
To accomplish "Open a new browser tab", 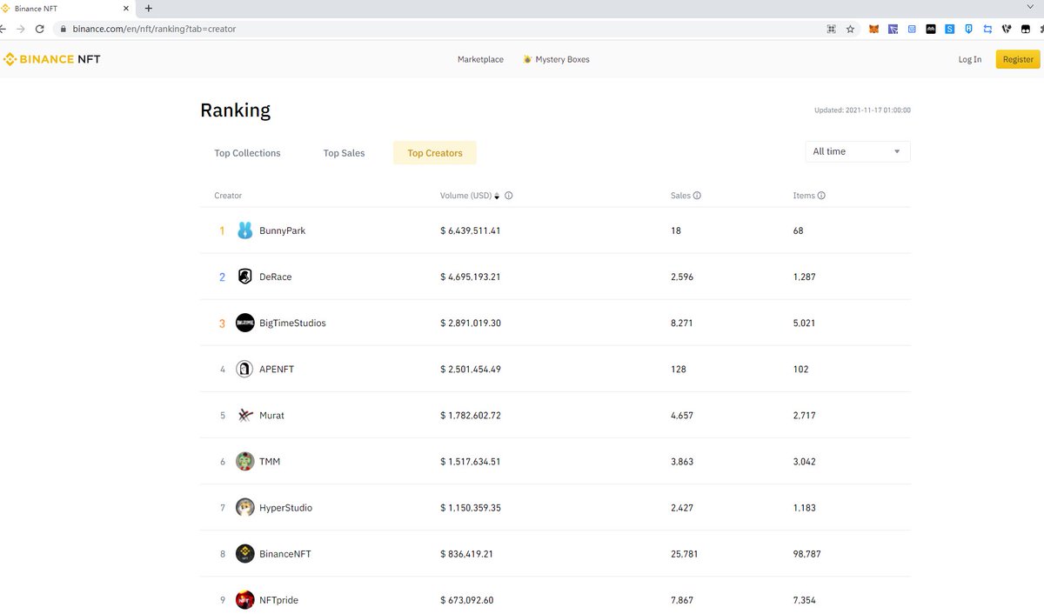I will (149, 9).
